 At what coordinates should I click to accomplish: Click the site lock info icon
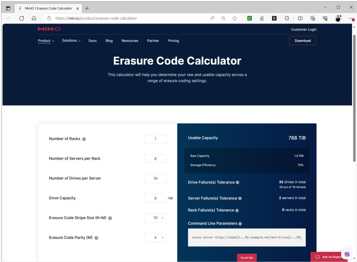pos(49,18)
